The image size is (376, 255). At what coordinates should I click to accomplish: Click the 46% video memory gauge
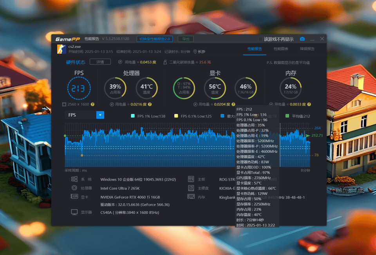tap(246, 88)
